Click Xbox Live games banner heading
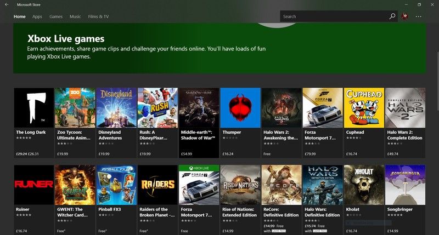This screenshot has height=235, width=439. click(66, 38)
